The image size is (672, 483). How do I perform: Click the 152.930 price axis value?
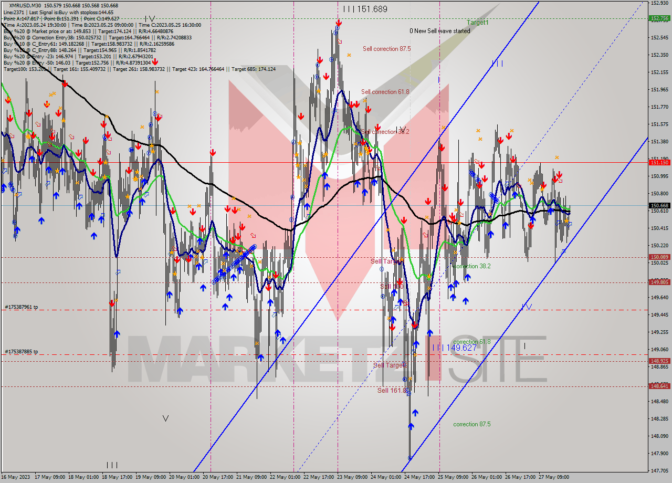(x=659, y=3)
